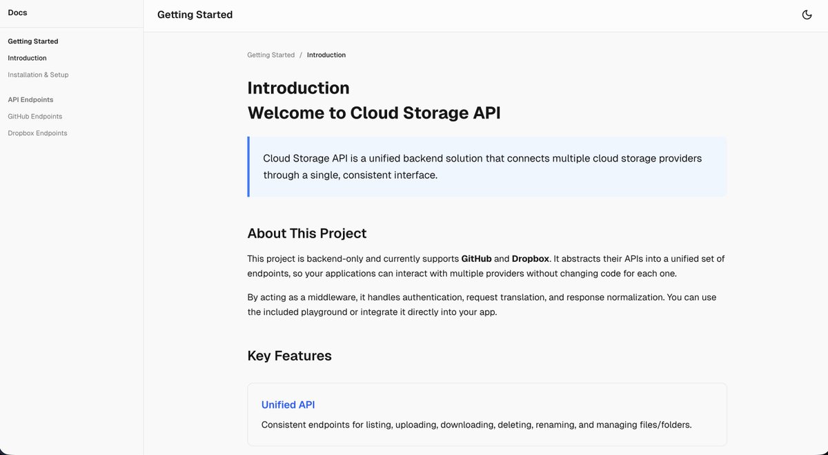Screen dimensions: 828x455
Task: Open Dropbox Endpoints page
Action: coord(37,133)
